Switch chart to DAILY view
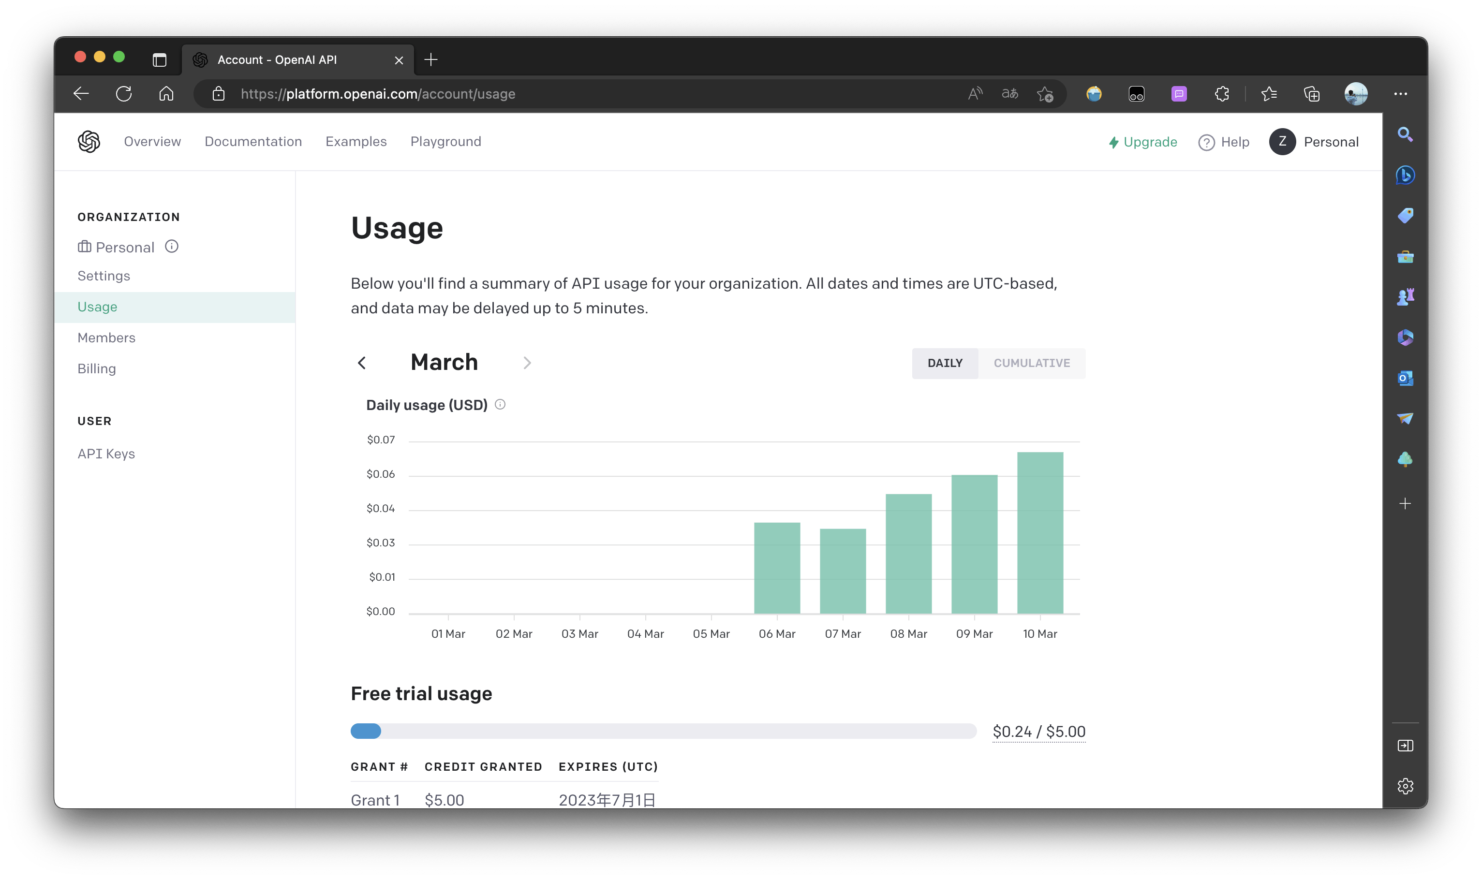The height and width of the screenshot is (880, 1482). (945, 363)
